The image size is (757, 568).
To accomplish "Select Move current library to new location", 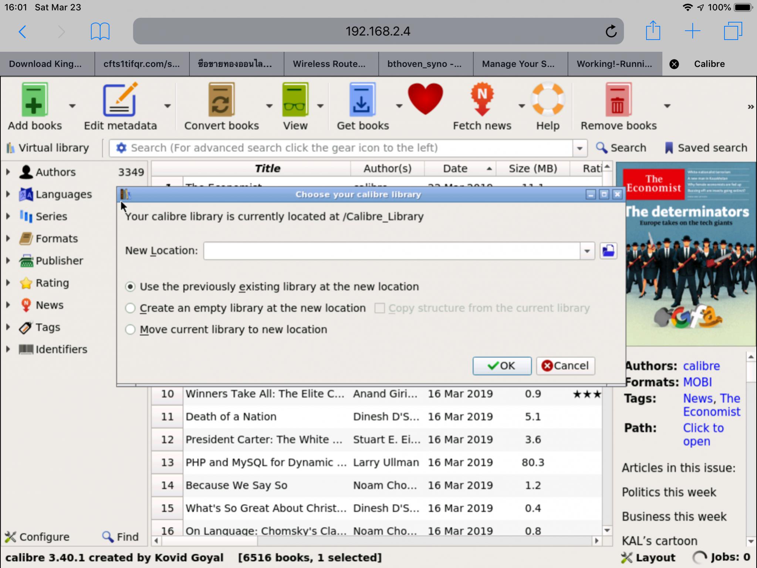I will pos(130,330).
